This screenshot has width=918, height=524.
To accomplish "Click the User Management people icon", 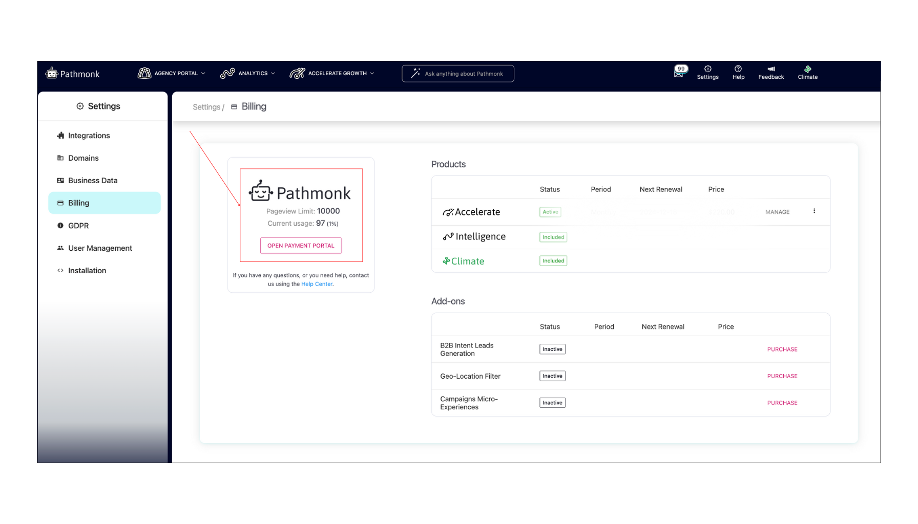I will click(x=60, y=248).
